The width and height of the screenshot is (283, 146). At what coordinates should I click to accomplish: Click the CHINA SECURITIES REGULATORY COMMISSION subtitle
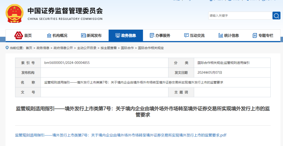65,19
